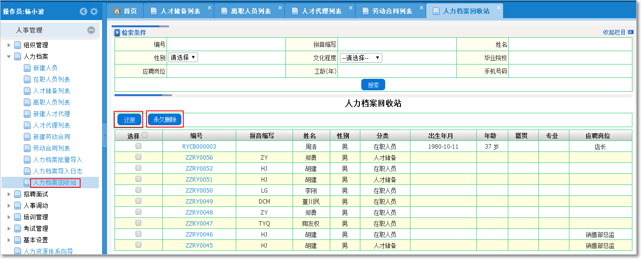The image size is (641, 259).
Task: Click the 收起栏目 link
Action: 614,32
